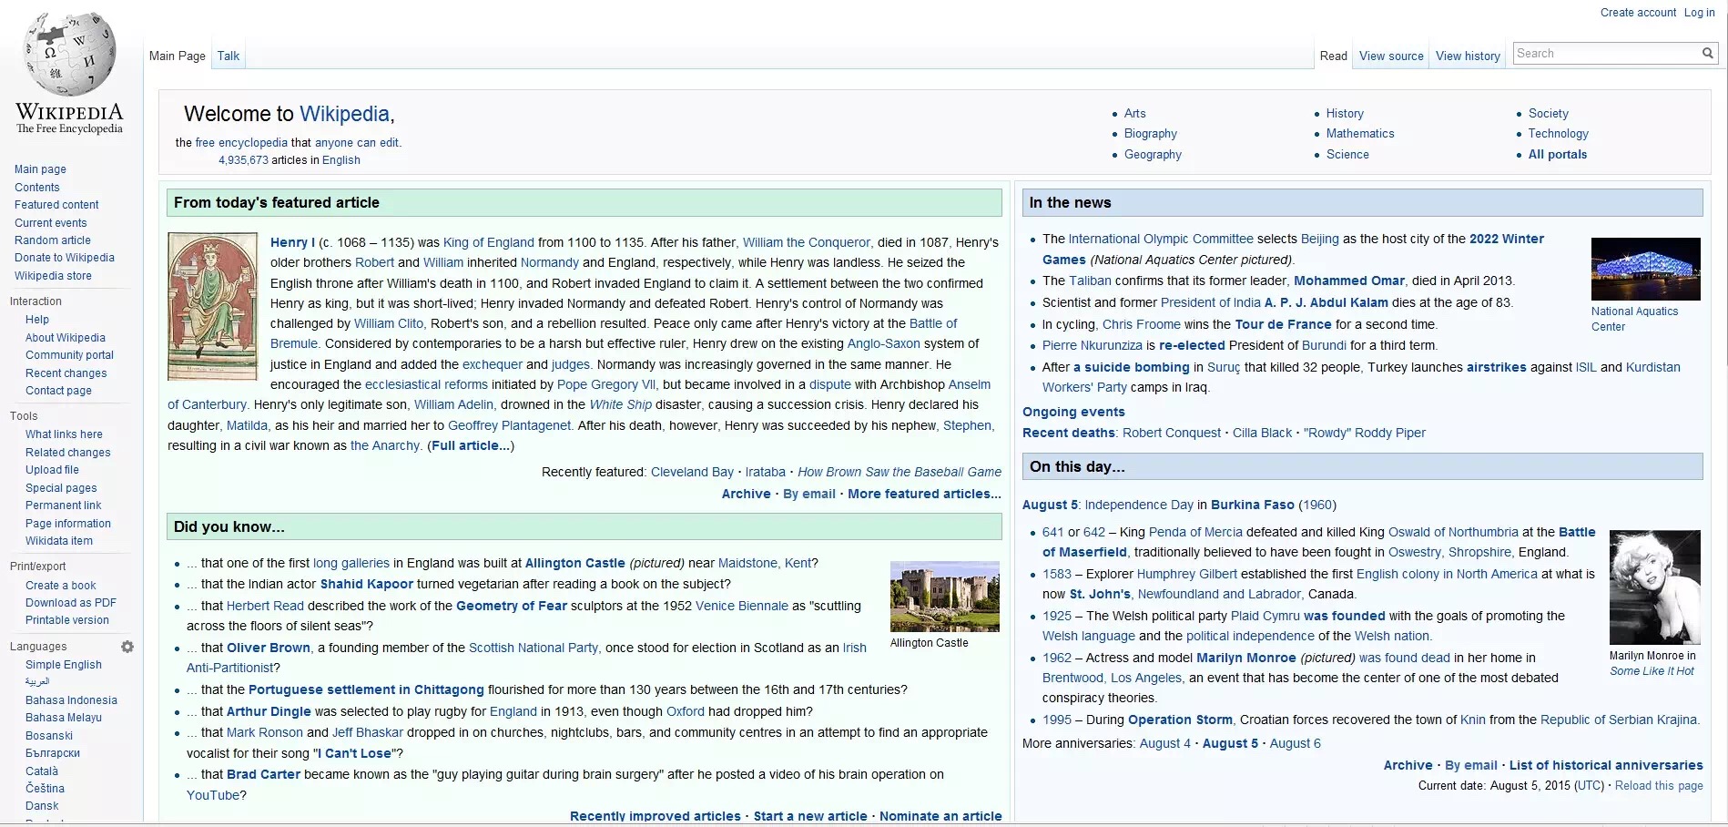This screenshot has height=827, width=1728.
Task: Go to the All portals link
Action: click(1557, 155)
